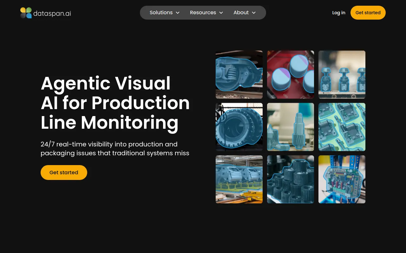Open the large gear wheel thumbnail
Screen dimensions: 406x253
pyautogui.click(x=239, y=127)
